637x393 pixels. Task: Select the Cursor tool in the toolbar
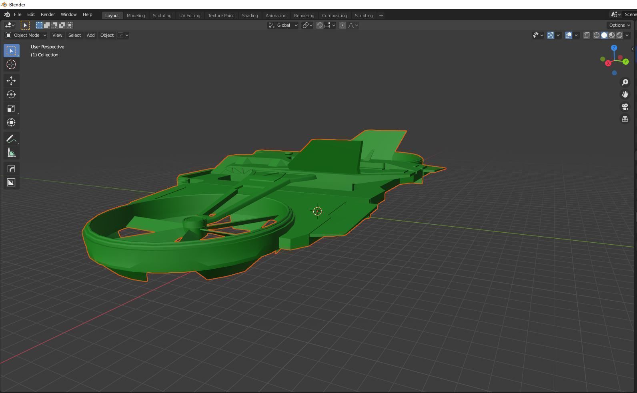[x=11, y=65]
